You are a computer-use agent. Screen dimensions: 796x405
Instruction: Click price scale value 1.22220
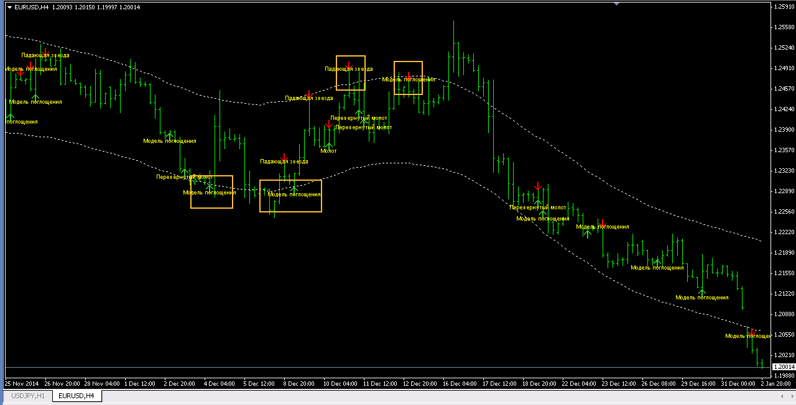785,232
